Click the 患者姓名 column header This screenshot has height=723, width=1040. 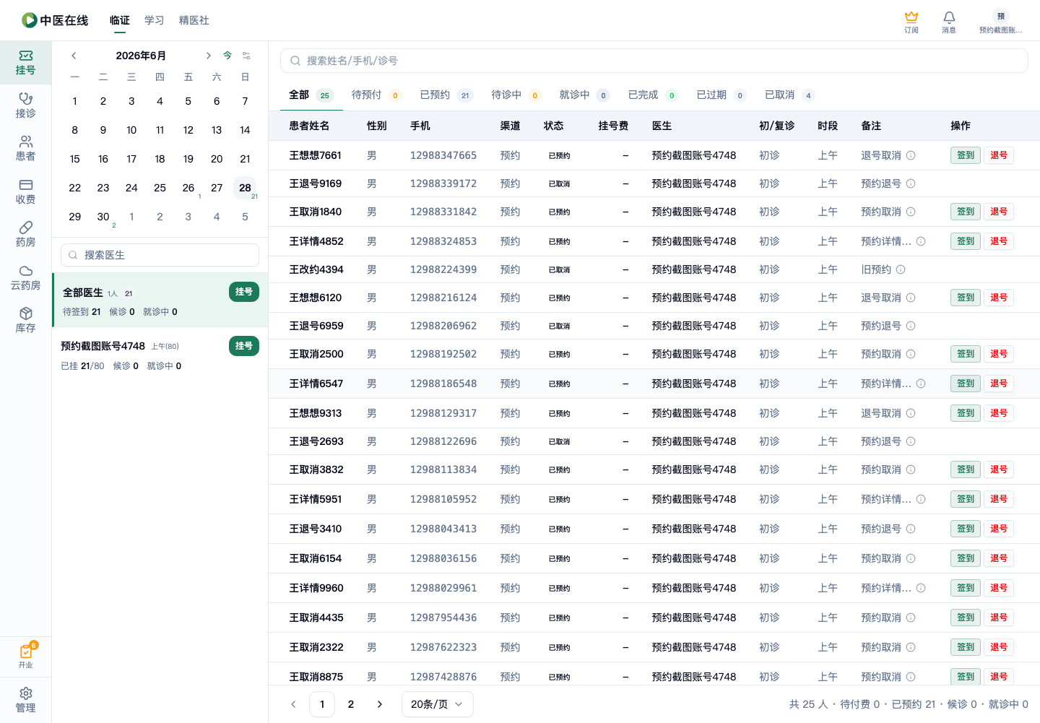pyautogui.click(x=309, y=126)
